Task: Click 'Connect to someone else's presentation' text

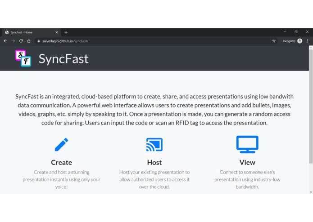Action: tap(247, 179)
